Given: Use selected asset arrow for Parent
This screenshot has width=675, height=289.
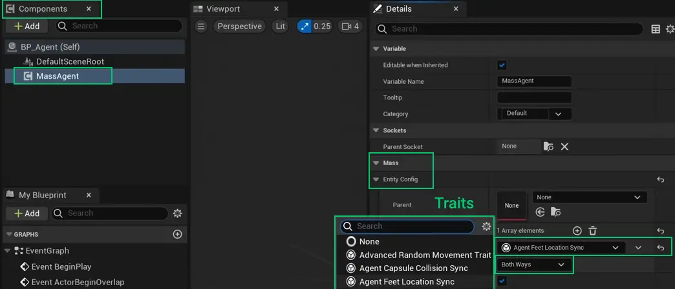Looking at the screenshot, I should [x=541, y=212].
